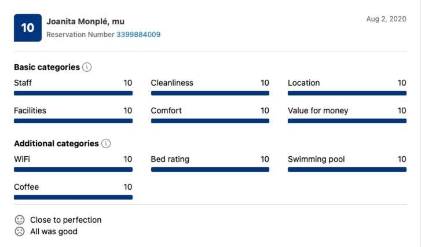Click the WiFi rating bar
The height and width of the screenshot is (247, 421).
click(74, 169)
